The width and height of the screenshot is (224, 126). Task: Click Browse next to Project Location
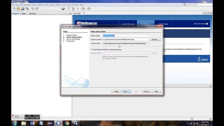pyautogui.click(x=155, y=40)
